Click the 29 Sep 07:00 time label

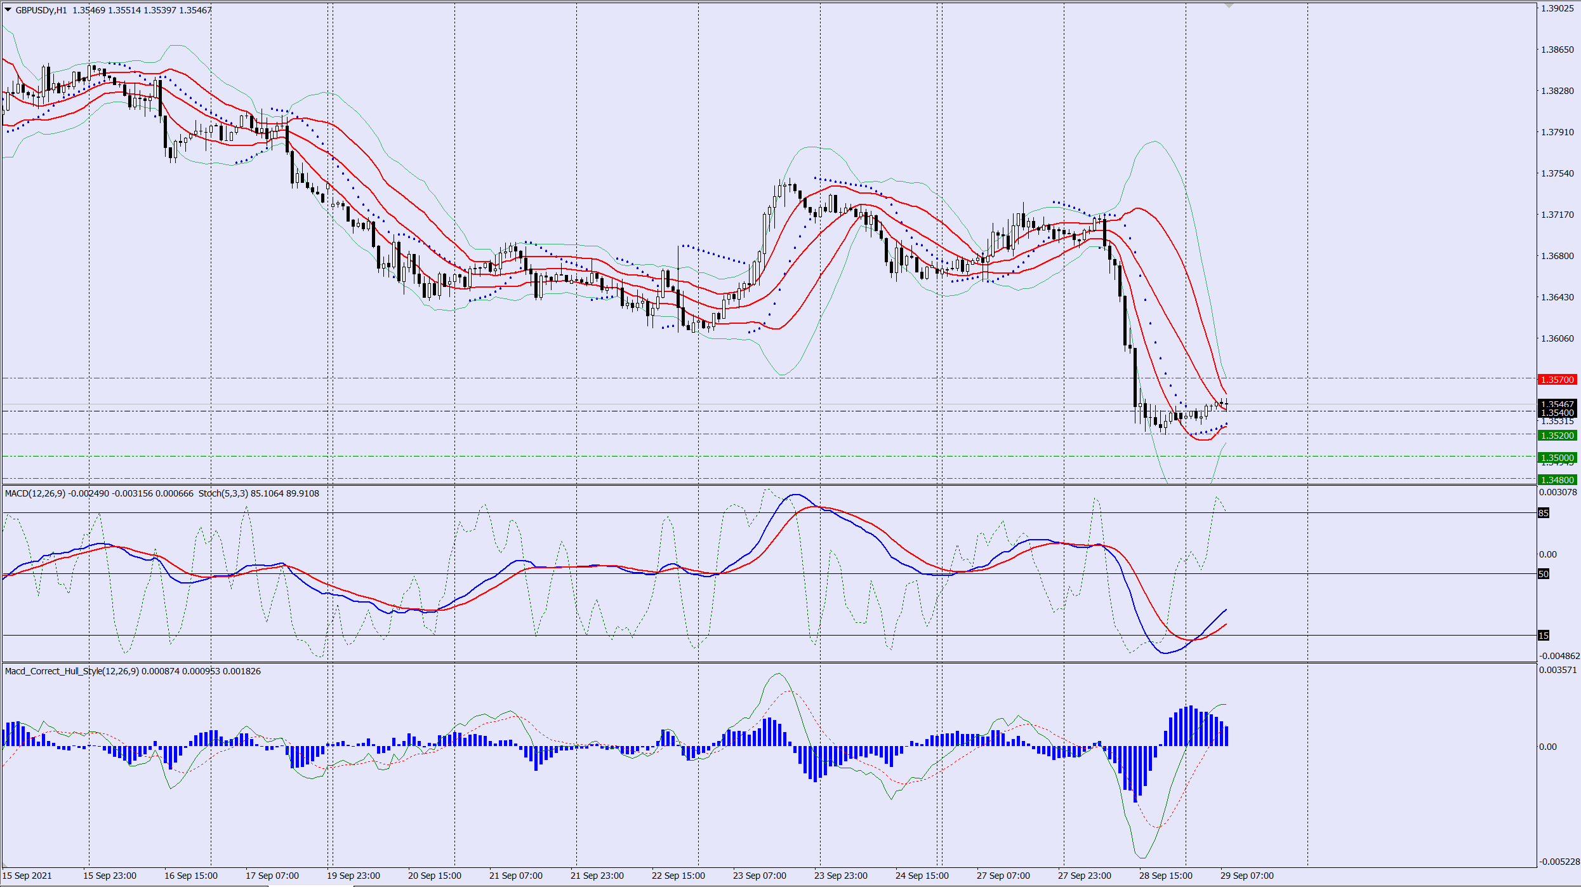[x=1247, y=876]
